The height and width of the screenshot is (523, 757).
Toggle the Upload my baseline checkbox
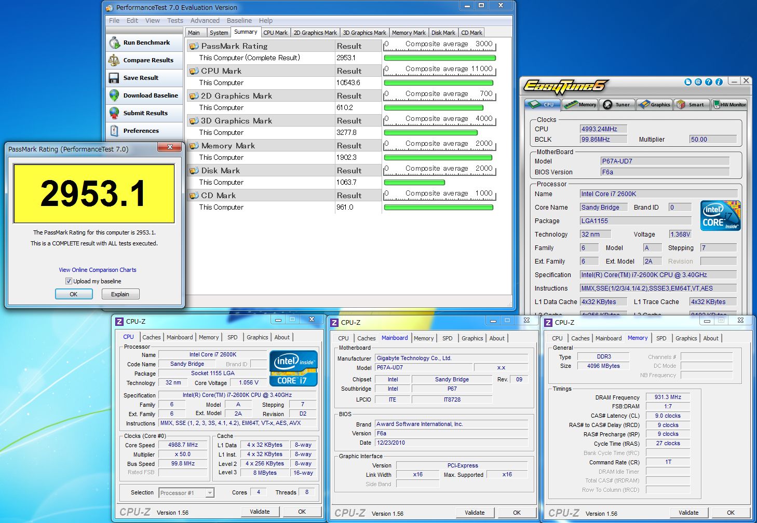pos(69,281)
